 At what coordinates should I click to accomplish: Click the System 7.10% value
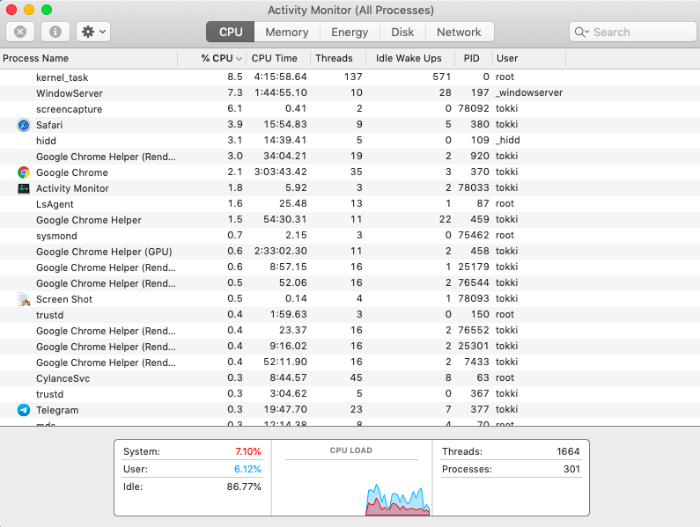point(247,451)
